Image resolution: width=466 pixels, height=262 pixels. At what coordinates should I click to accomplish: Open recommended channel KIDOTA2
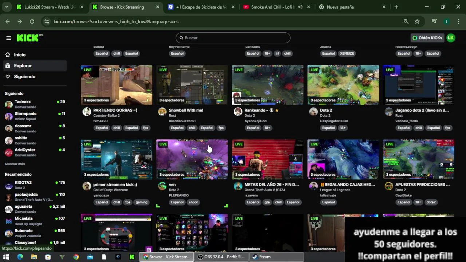pos(35,185)
